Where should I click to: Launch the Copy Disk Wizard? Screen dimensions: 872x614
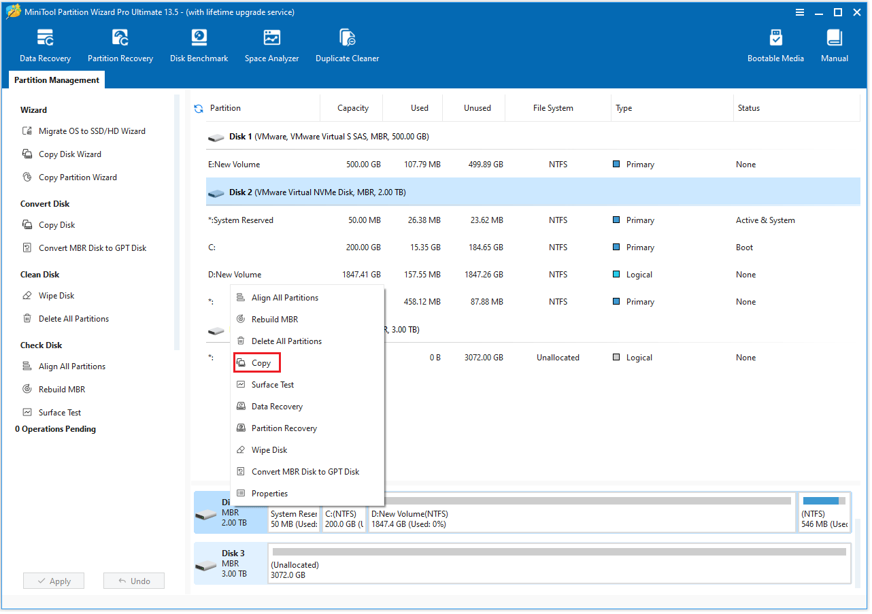(68, 154)
